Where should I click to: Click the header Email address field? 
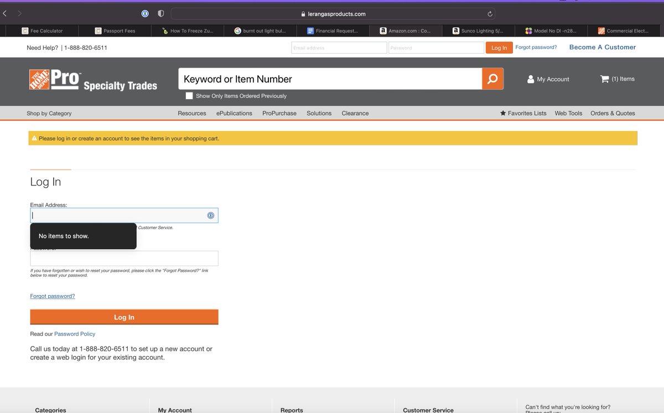339,48
